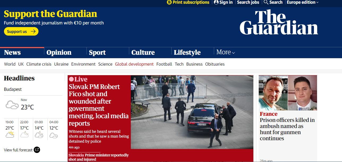Click the Print subscriptions icon
This screenshot has height=162, width=342.
[169, 2]
